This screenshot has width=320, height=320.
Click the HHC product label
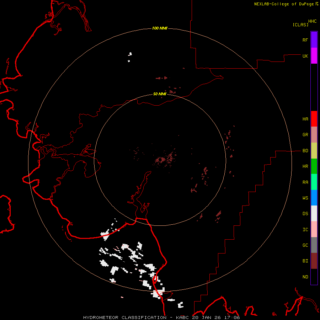point(312,21)
